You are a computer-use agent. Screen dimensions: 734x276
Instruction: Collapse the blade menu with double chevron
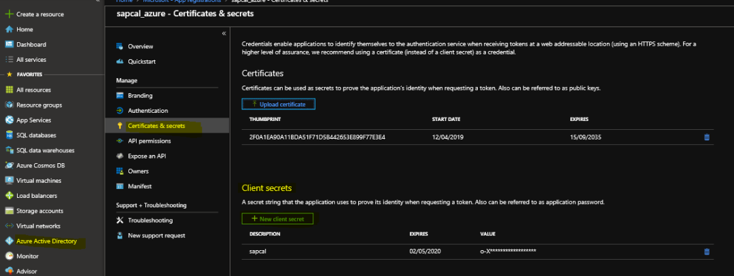click(224, 33)
